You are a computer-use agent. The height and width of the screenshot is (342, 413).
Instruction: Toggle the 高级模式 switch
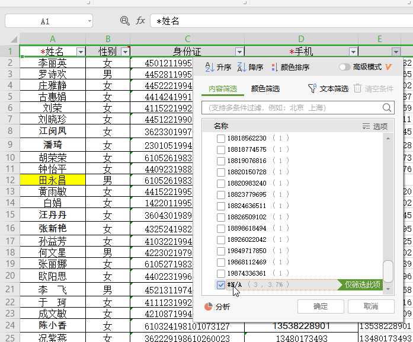pyautogui.click(x=345, y=67)
